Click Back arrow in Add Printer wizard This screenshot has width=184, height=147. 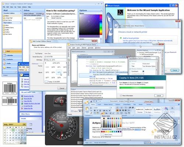point(116,26)
